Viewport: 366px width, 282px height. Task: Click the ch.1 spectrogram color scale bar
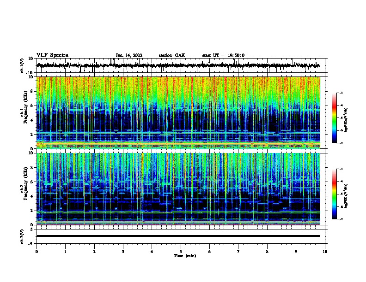pos(335,118)
